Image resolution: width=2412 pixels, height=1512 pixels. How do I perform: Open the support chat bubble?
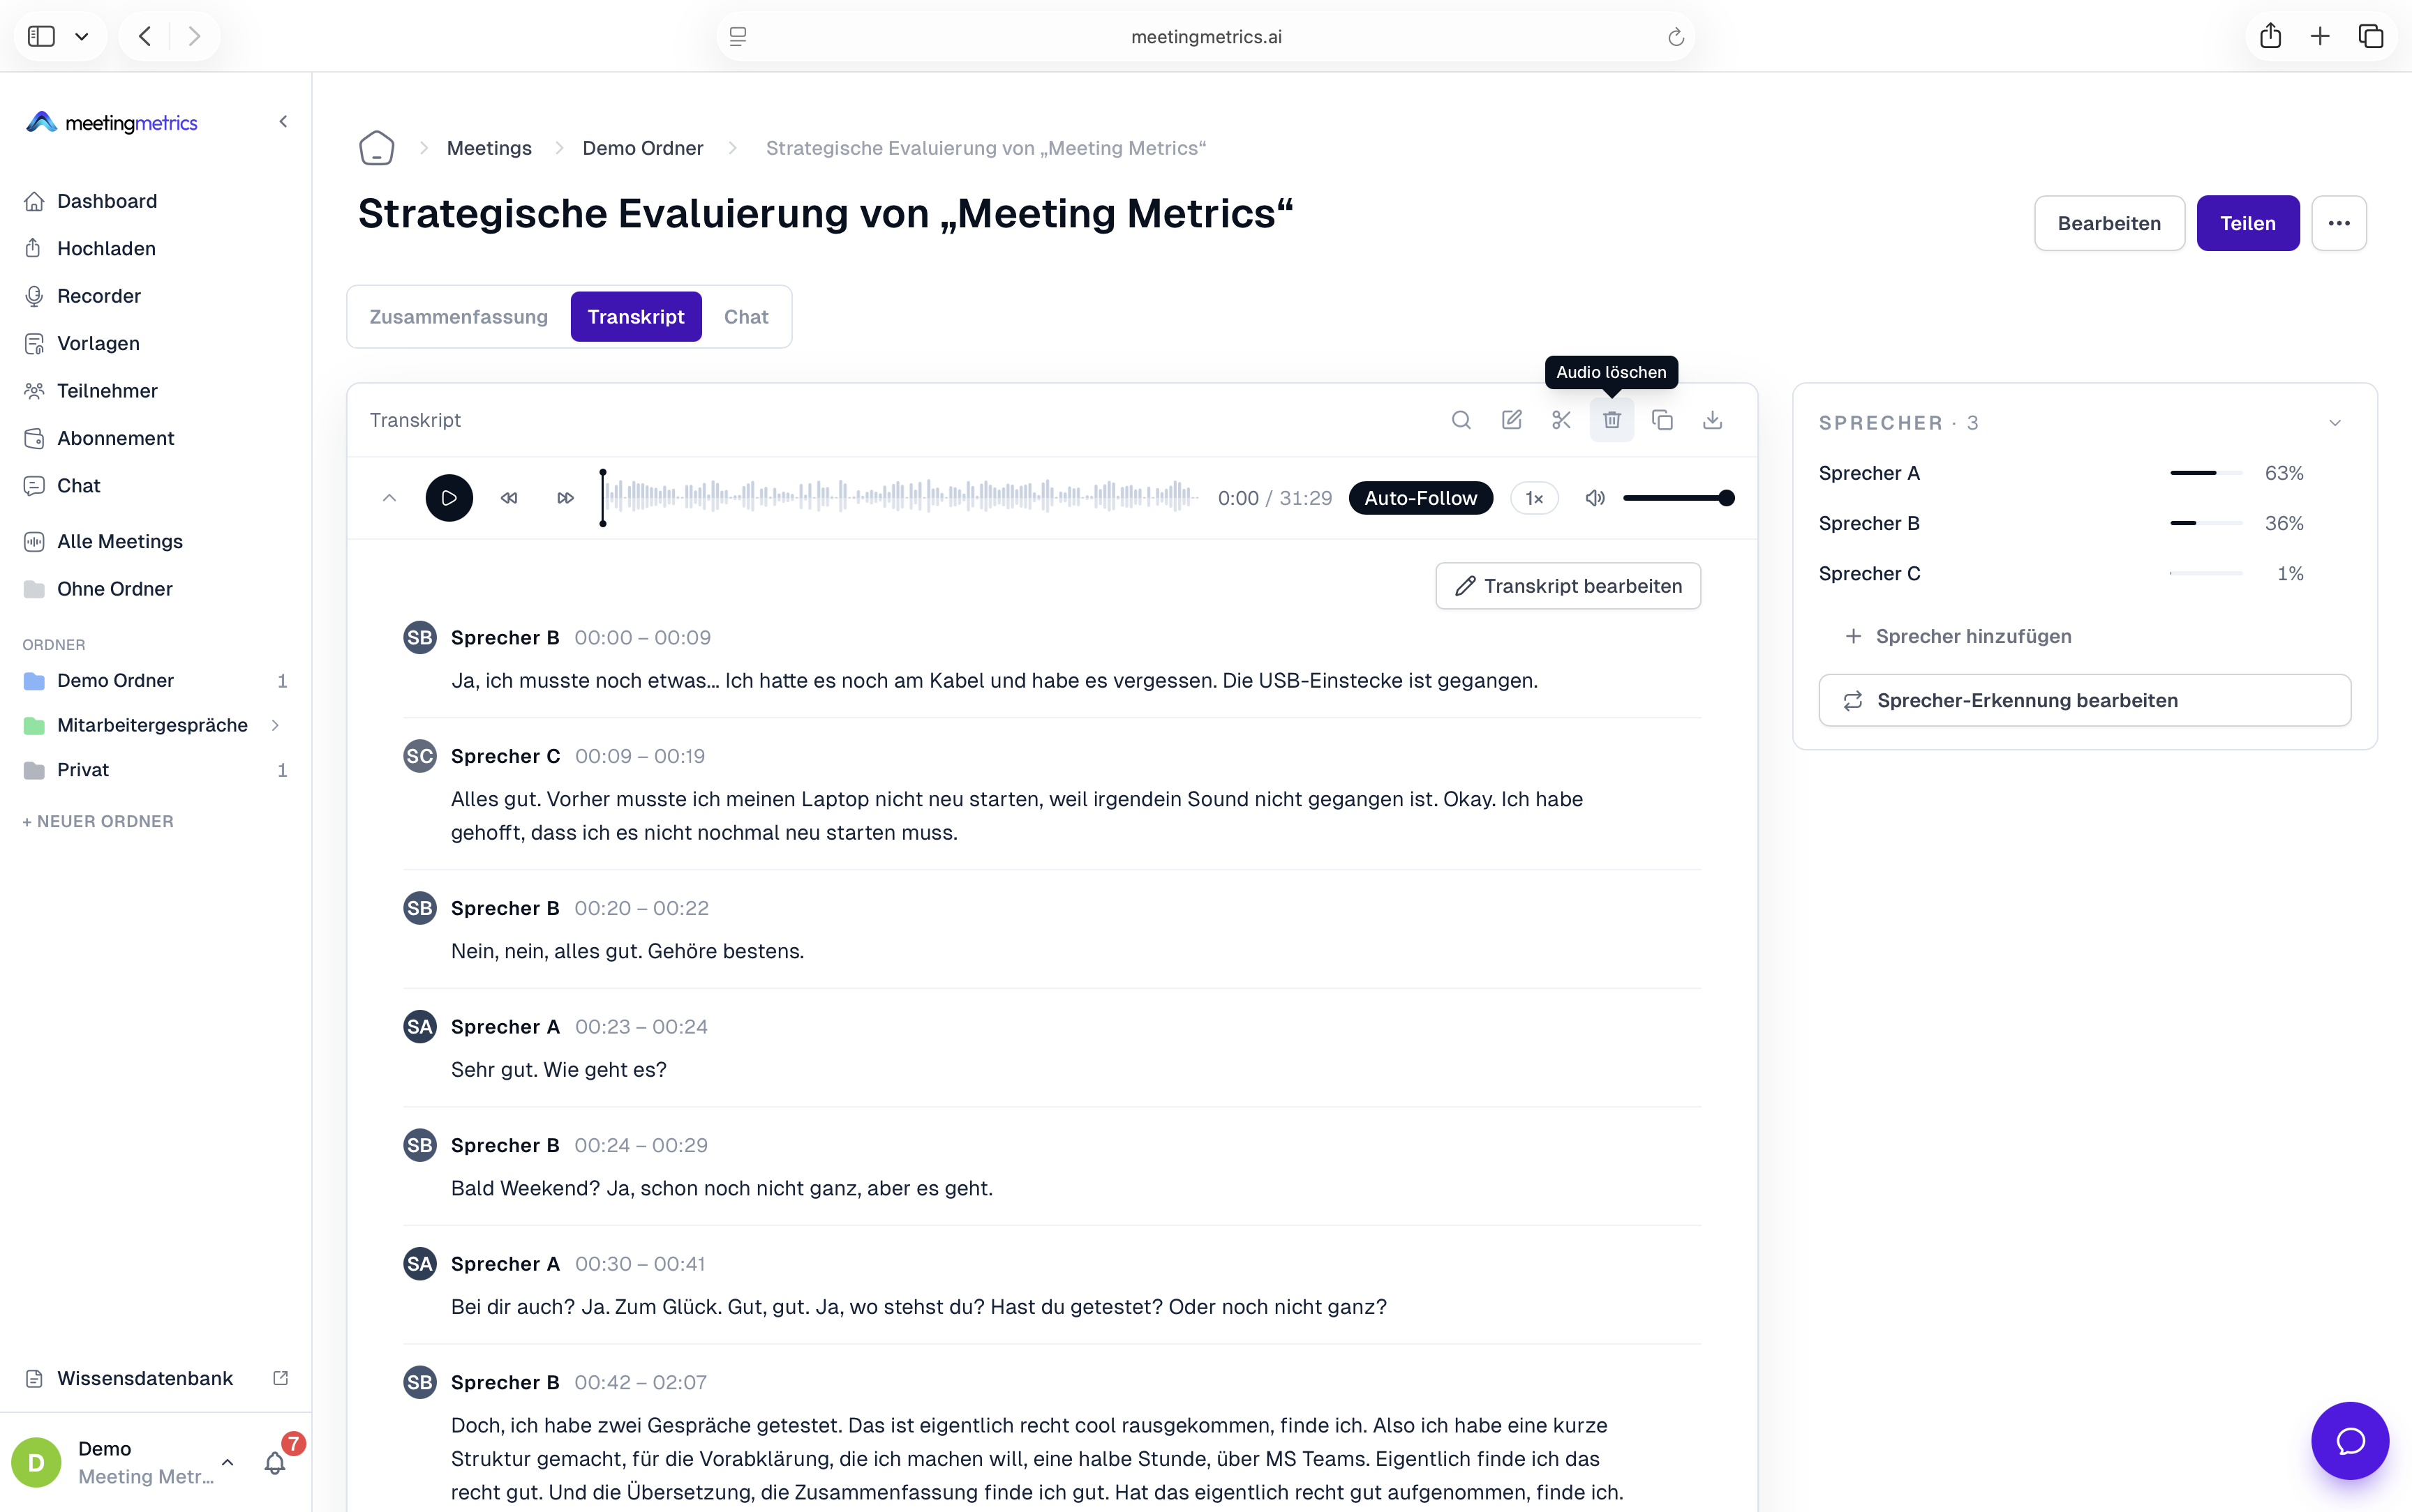pyautogui.click(x=2350, y=1441)
